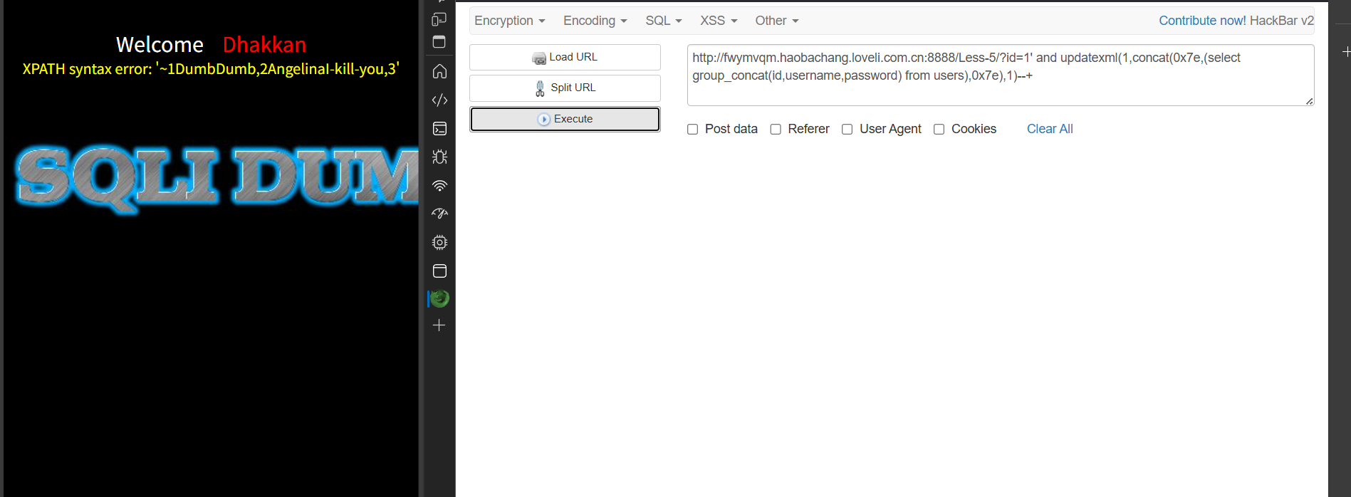The width and height of the screenshot is (1351, 497).
Task: Expand the SQL dropdown menu
Action: pyautogui.click(x=664, y=21)
